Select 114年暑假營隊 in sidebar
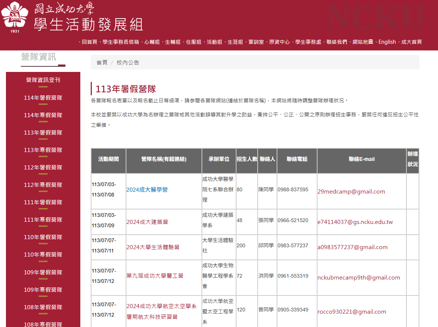 point(43,98)
